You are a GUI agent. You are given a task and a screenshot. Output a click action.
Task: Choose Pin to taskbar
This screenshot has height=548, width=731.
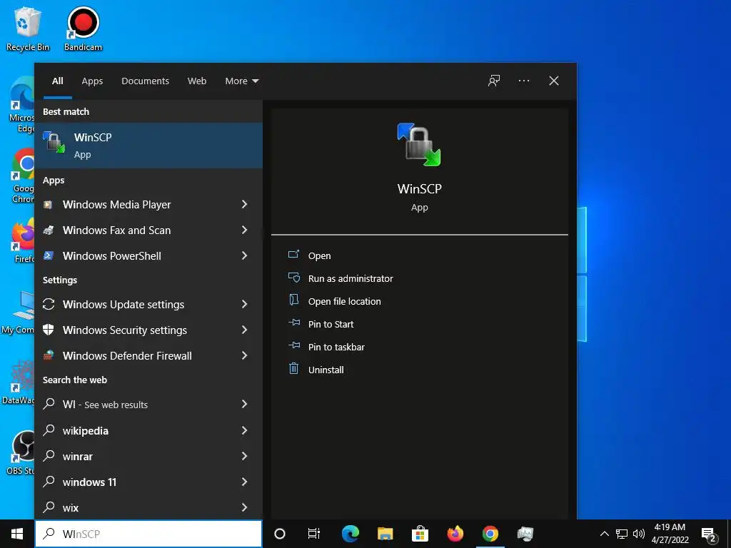(x=336, y=347)
